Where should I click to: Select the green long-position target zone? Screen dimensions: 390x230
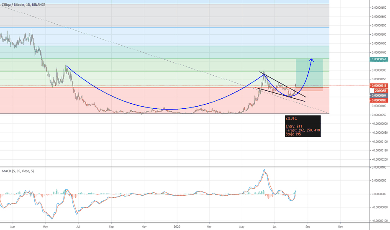(309, 73)
